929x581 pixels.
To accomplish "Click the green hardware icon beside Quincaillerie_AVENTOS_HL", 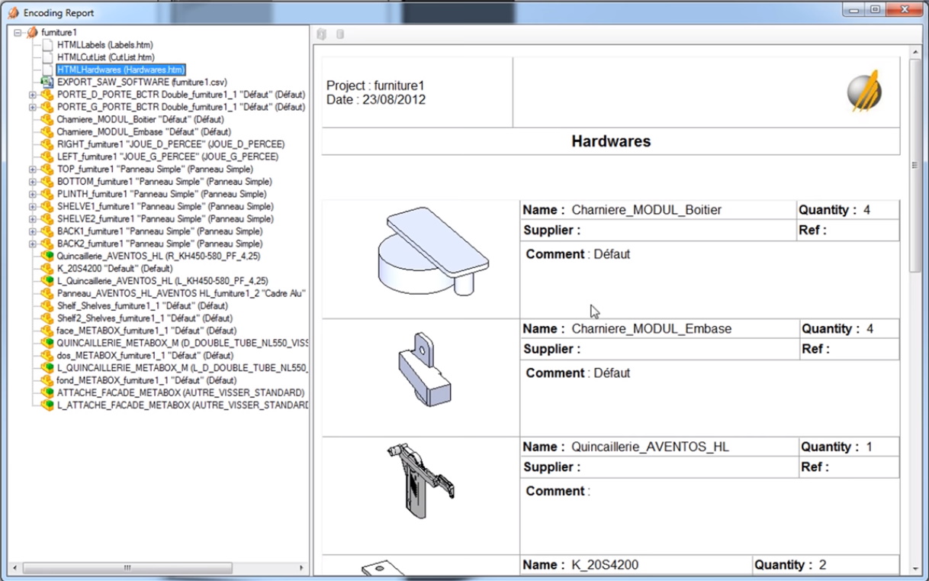I will coord(47,256).
